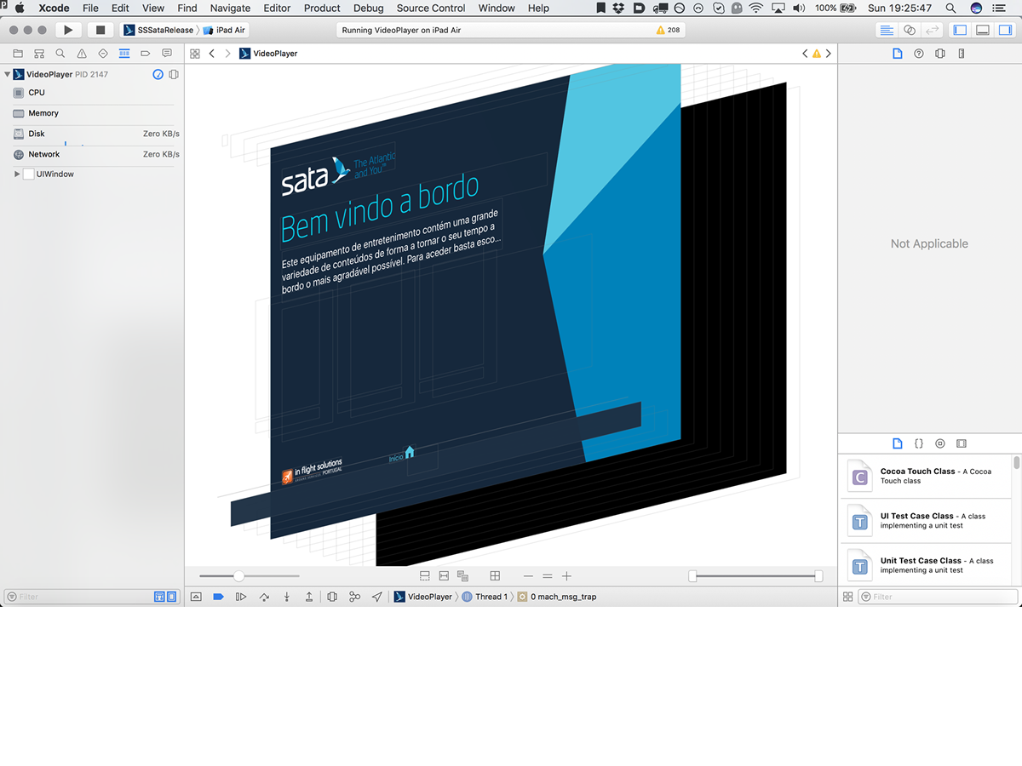
Task: Go back in editor history
Action: (212, 54)
